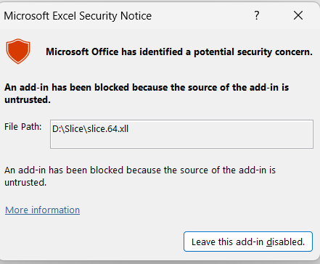Open the More information link
320x264 pixels.
[42, 210]
